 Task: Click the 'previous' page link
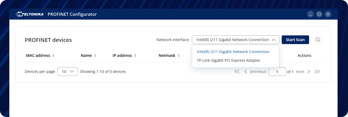click(258, 72)
